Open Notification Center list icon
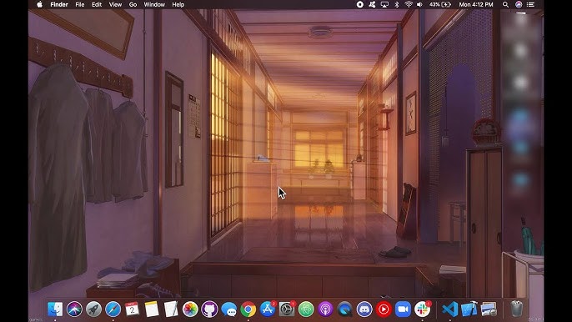 tap(531, 4)
